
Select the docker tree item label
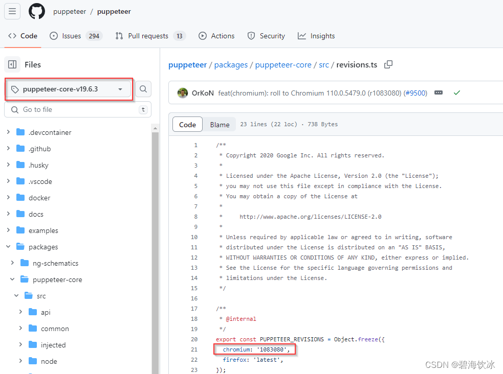[39, 198]
